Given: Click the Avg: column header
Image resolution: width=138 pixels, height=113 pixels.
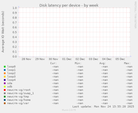Looking at the screenshot, I should [x=103, y=63].
